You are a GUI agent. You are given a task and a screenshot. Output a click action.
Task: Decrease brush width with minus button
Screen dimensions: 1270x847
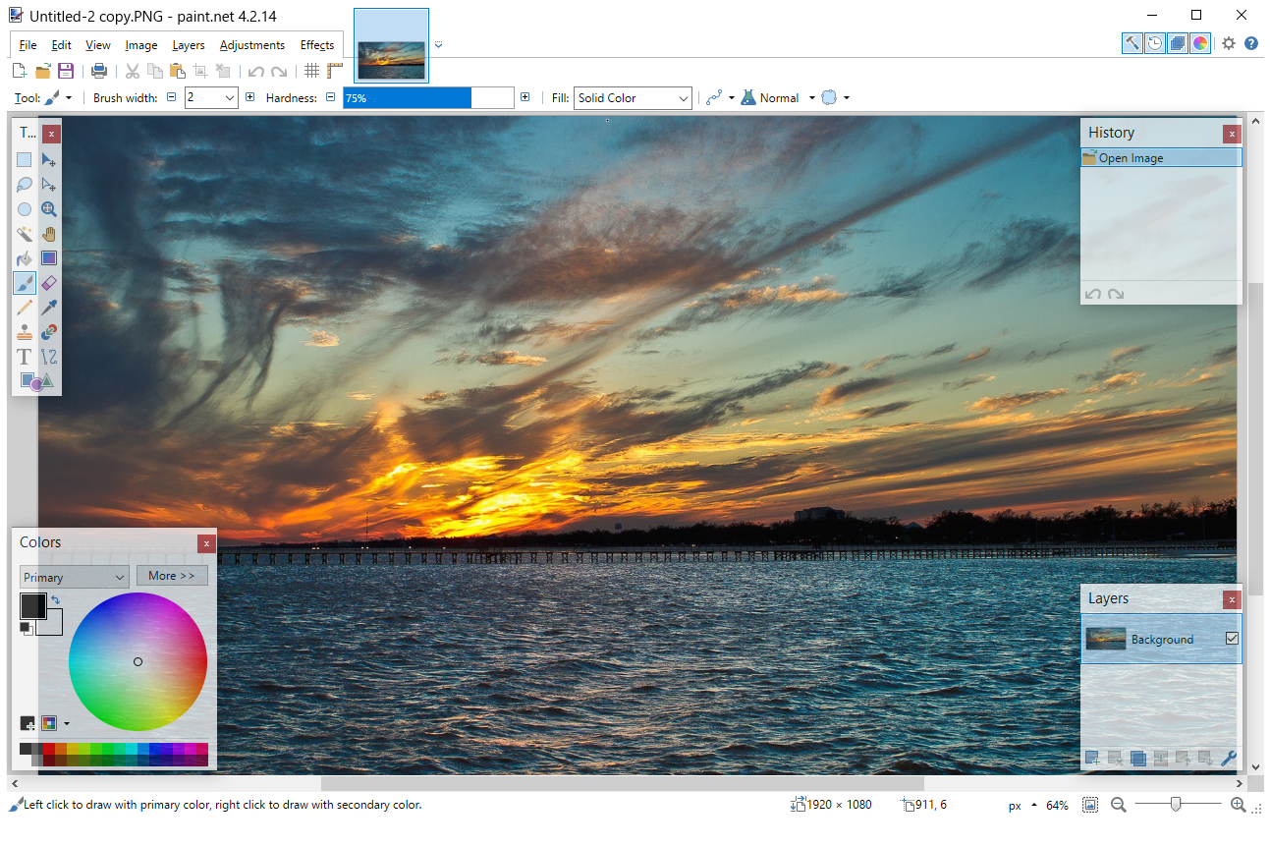click(x=171, y=97)
